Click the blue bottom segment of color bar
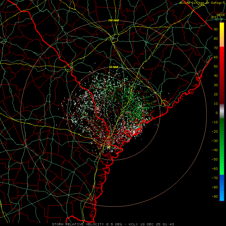Viewport: 226px width, 226px height. 222,188
